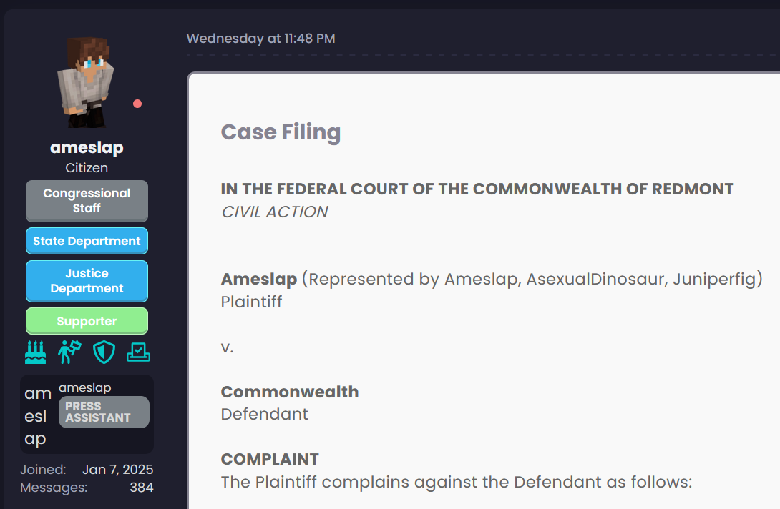The image size is (780, 509).
Task: Click the State Department banner
Action: click(87, 241)
